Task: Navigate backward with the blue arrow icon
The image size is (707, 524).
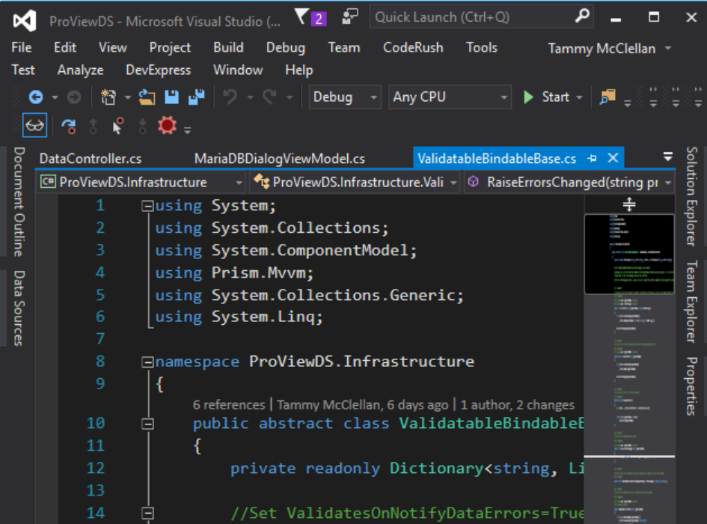Action: click(x=36, y=97)
